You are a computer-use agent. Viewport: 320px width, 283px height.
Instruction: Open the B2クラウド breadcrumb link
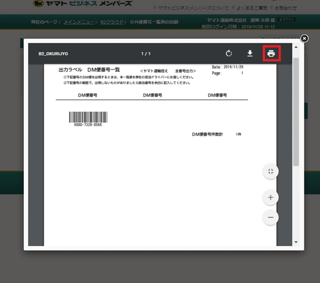(112, 22)
